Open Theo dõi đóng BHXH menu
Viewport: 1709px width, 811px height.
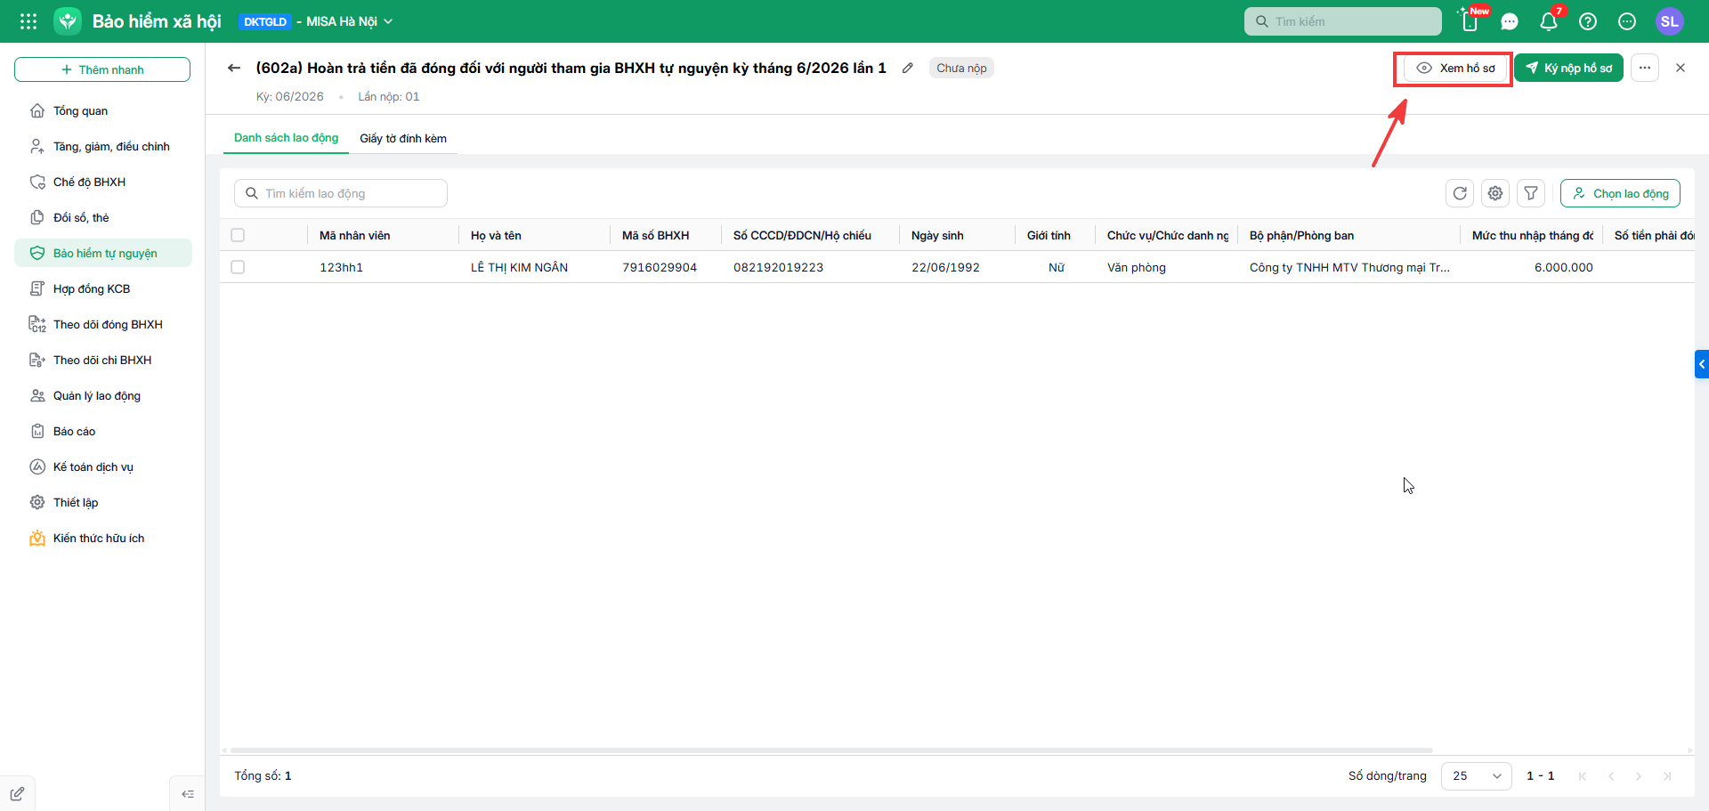[x=103, y=324]
